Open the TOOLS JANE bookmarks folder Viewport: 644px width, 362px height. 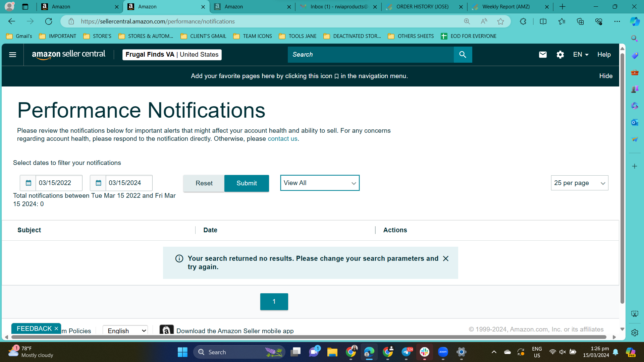tap(298, 36)
